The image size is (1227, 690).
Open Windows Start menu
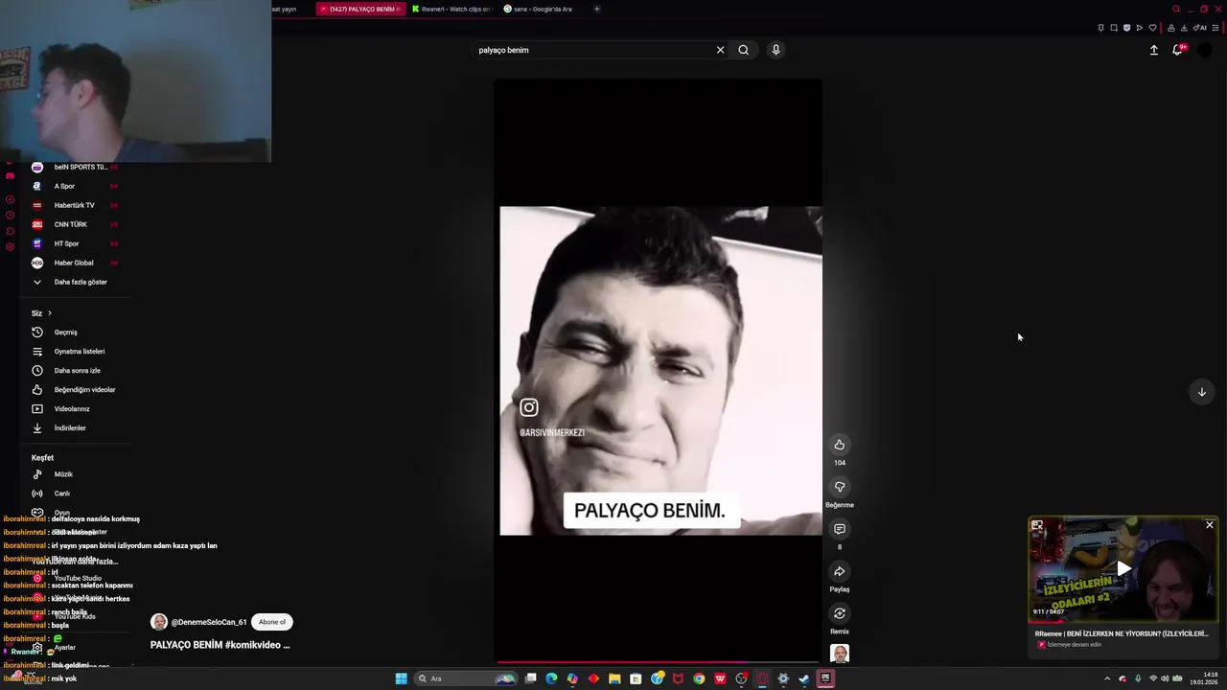click(402, 678)
